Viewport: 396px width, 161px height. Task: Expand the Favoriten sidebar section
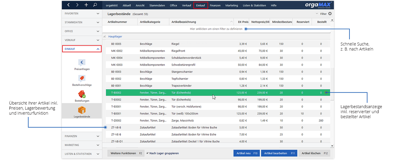(82, 14)
